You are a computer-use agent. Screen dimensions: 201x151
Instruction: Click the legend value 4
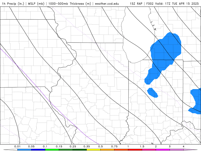(184, 146)
